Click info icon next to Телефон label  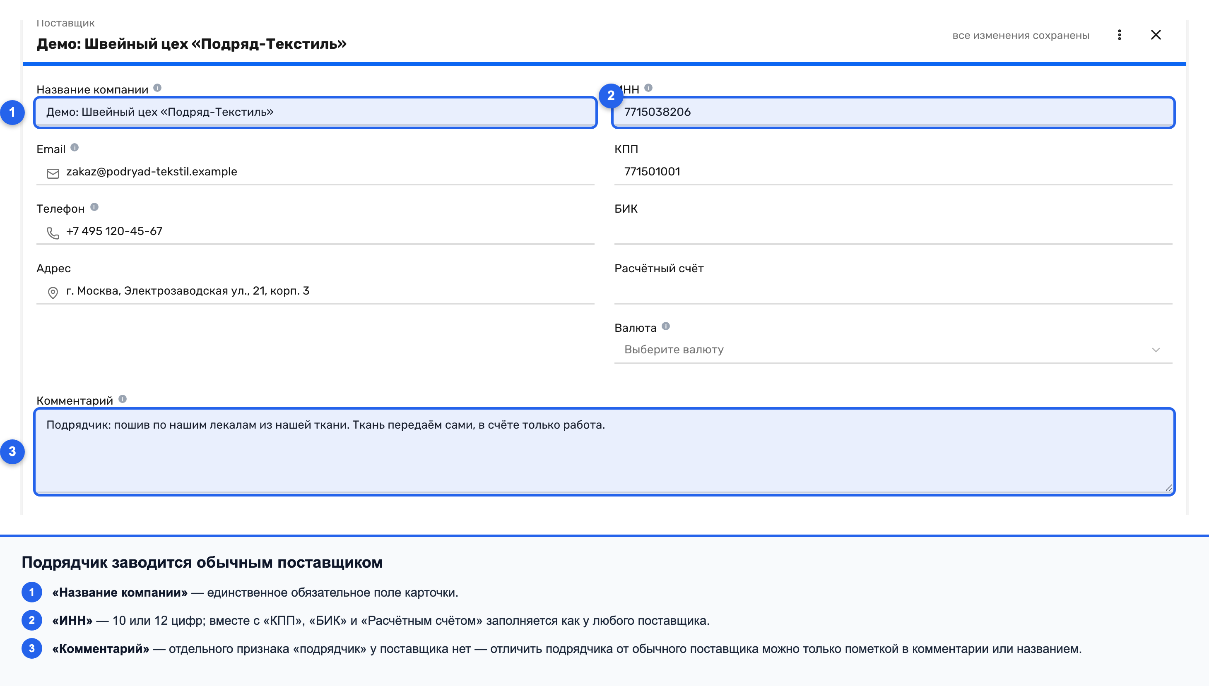94,207
